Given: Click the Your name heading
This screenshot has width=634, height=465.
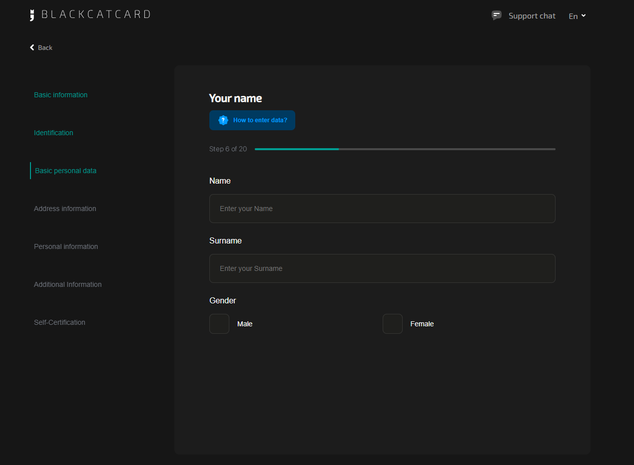Looking at the screenshot, I should [x=235, y=98].
